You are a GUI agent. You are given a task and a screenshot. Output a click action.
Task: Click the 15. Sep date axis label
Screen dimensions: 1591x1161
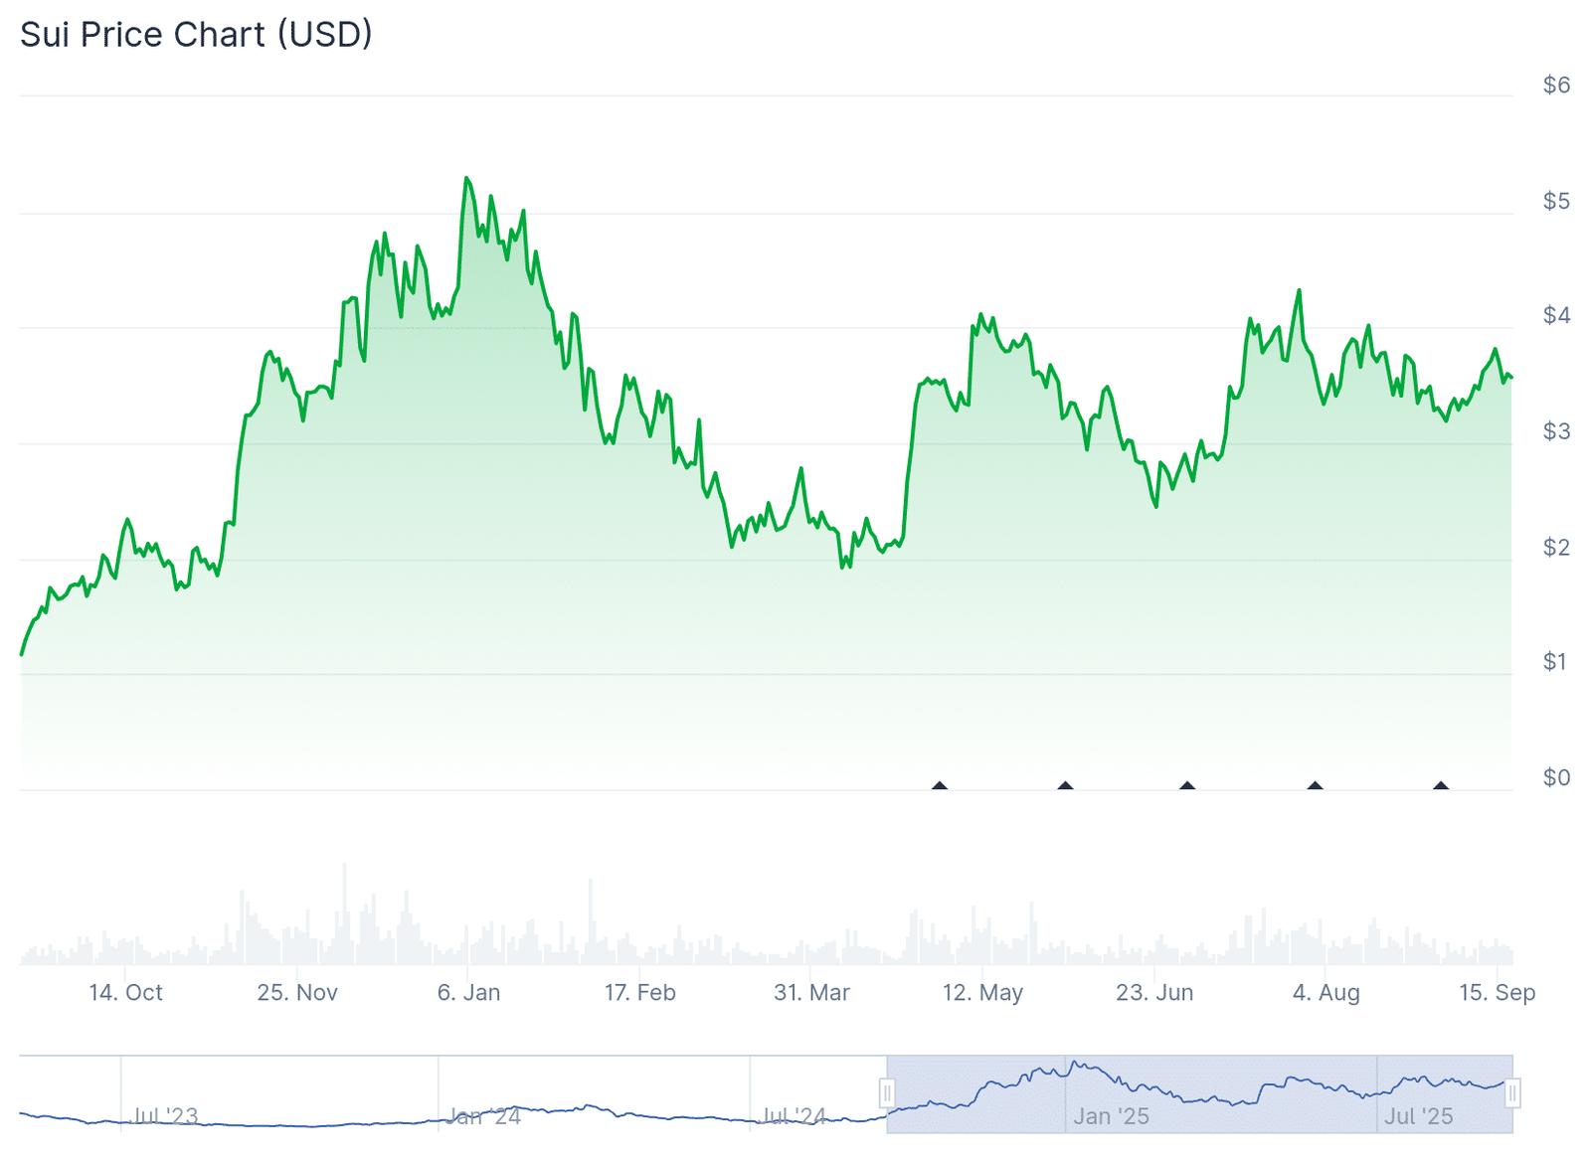pyautogui.click(x=1497, y=992)
